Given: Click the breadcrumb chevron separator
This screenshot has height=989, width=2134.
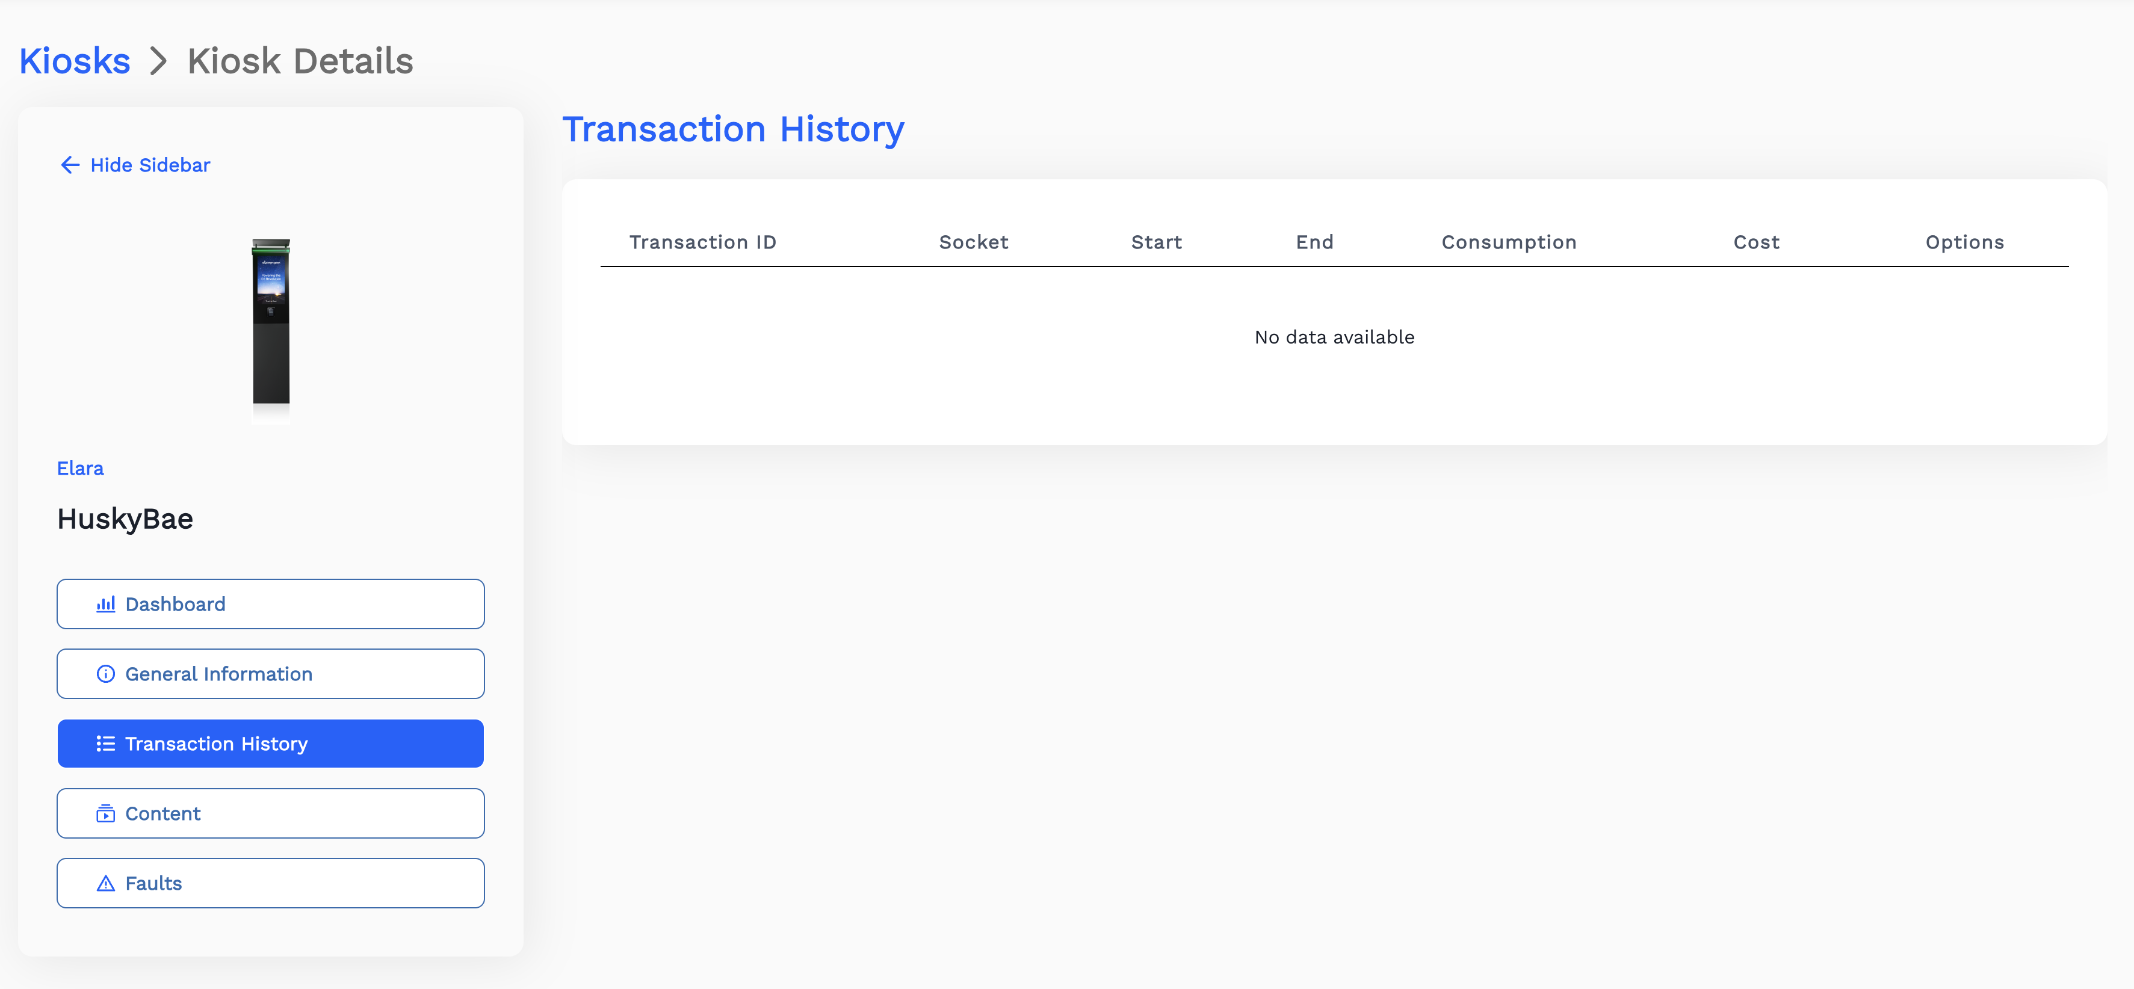Looking at the screenshot, I should tap(158, 61).
